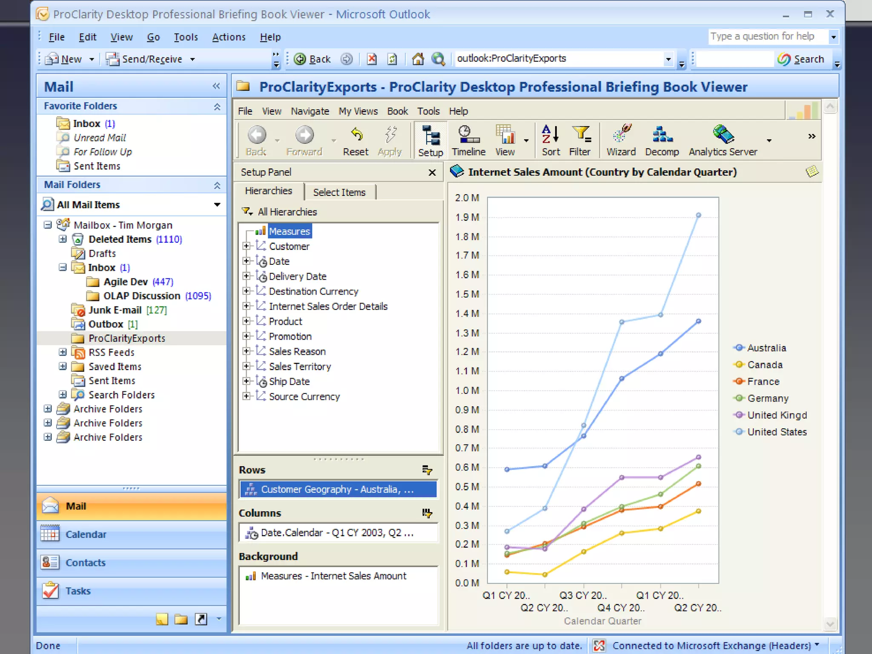Toggle United States series in legend
Viewport: 872px width, 654px height.
pyautogui.click(x=777, y=432)
